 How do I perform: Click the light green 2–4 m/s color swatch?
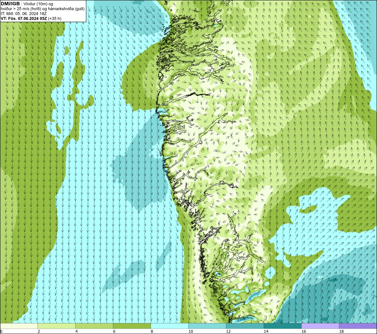click(x=57, y=326)
